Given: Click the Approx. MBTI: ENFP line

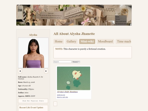Looking at the screenshot, I should point(27,96).
